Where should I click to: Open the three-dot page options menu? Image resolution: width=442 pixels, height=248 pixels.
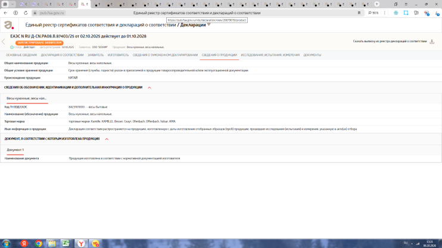click(384, 13)
